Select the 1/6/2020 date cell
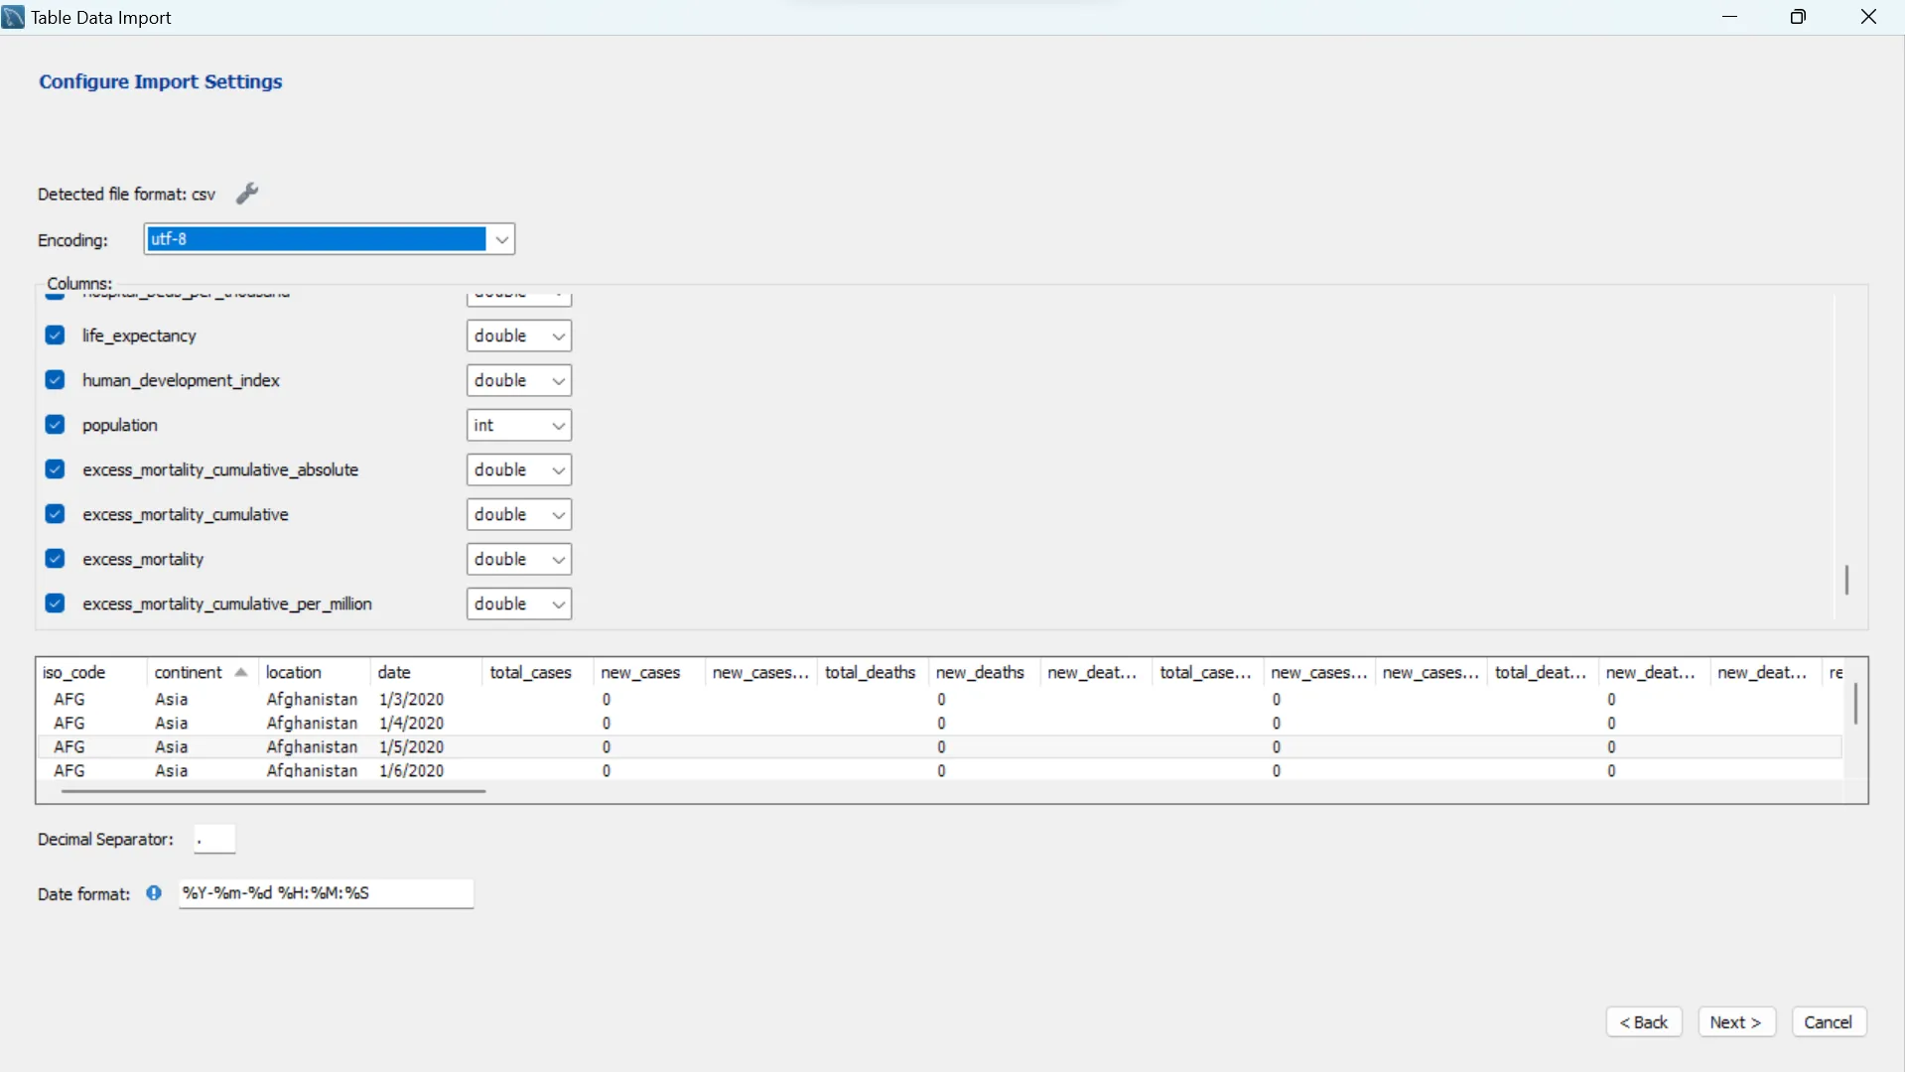This screenshot has height=1072, width=1905. pyautogui.click(x=411, y=771)
